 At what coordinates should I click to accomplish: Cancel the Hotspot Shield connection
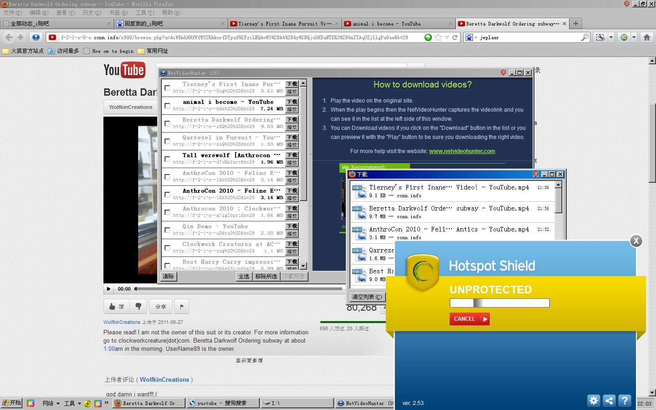tap(469, 319)
